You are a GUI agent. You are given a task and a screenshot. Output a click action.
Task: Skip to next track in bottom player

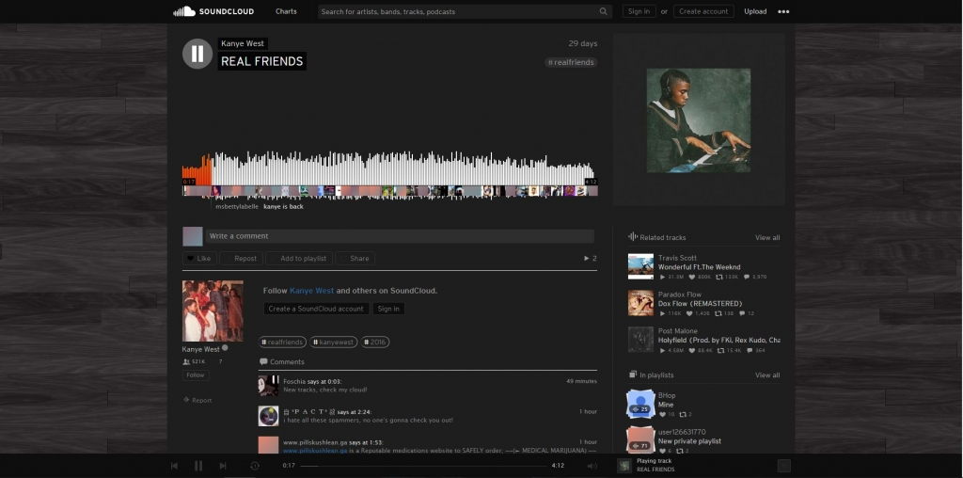point(222,466)
